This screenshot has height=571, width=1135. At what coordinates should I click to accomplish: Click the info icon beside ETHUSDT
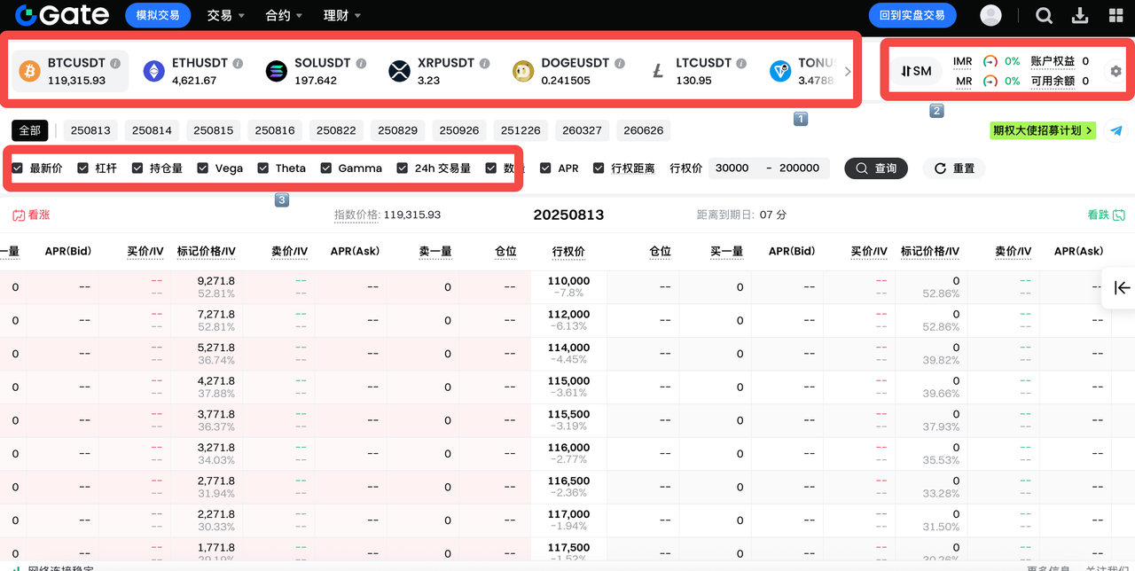pos(238,63)
